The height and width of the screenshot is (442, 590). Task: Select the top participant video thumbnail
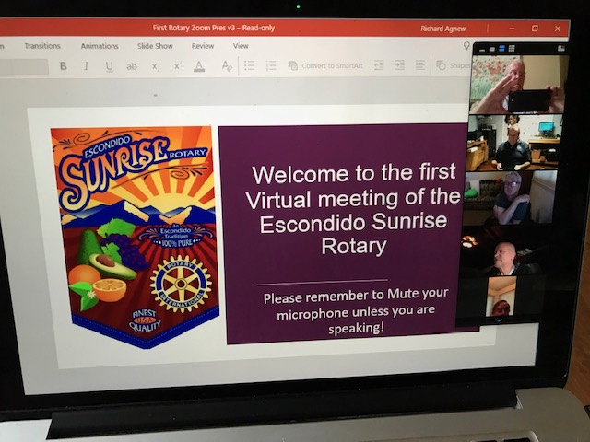pos(515,86)
